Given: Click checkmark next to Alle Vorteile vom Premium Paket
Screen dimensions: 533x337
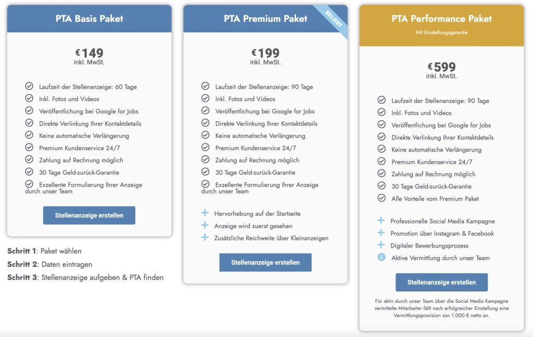Looking at the screenshot, I should [x=382, y=198].
